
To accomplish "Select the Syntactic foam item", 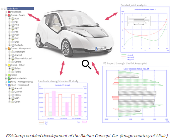I will pyautogui.click(x=19, y=45).
